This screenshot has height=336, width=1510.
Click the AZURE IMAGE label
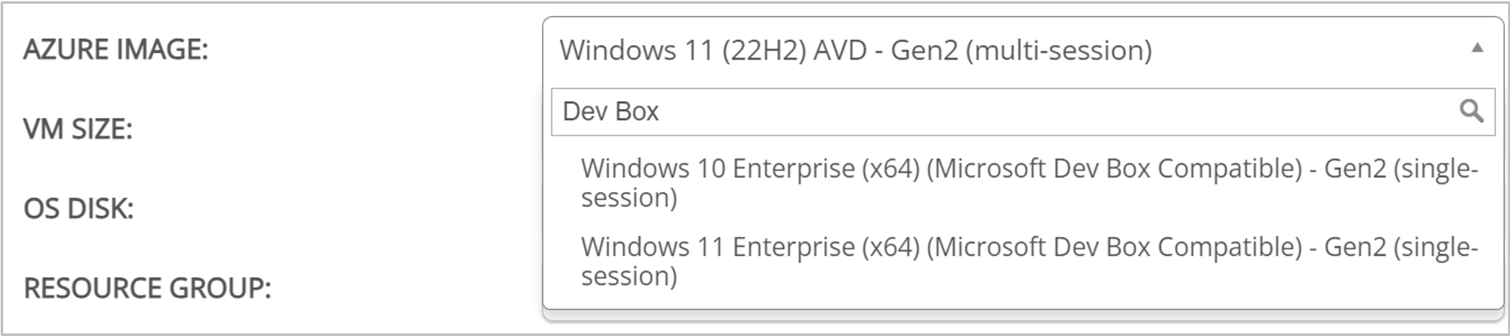[116, 50]
